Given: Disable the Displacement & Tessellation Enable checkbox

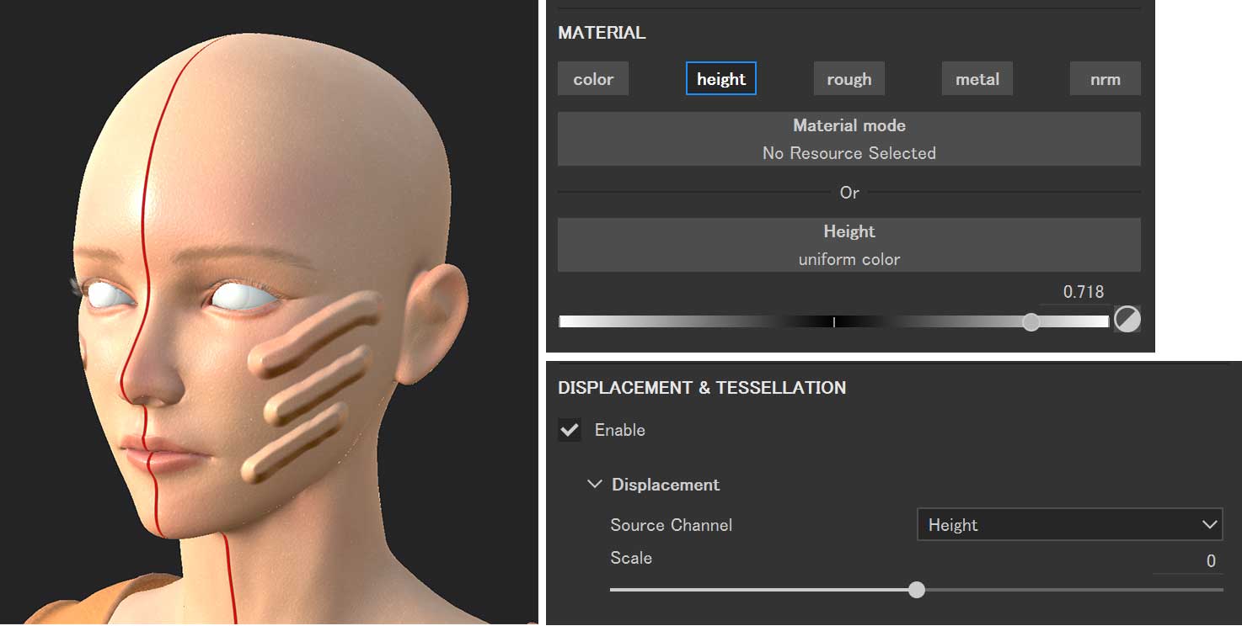Looking at the screenshot, I should (569, 429).
